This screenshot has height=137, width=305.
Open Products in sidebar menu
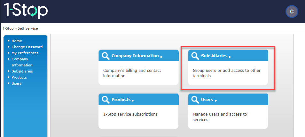19,77
